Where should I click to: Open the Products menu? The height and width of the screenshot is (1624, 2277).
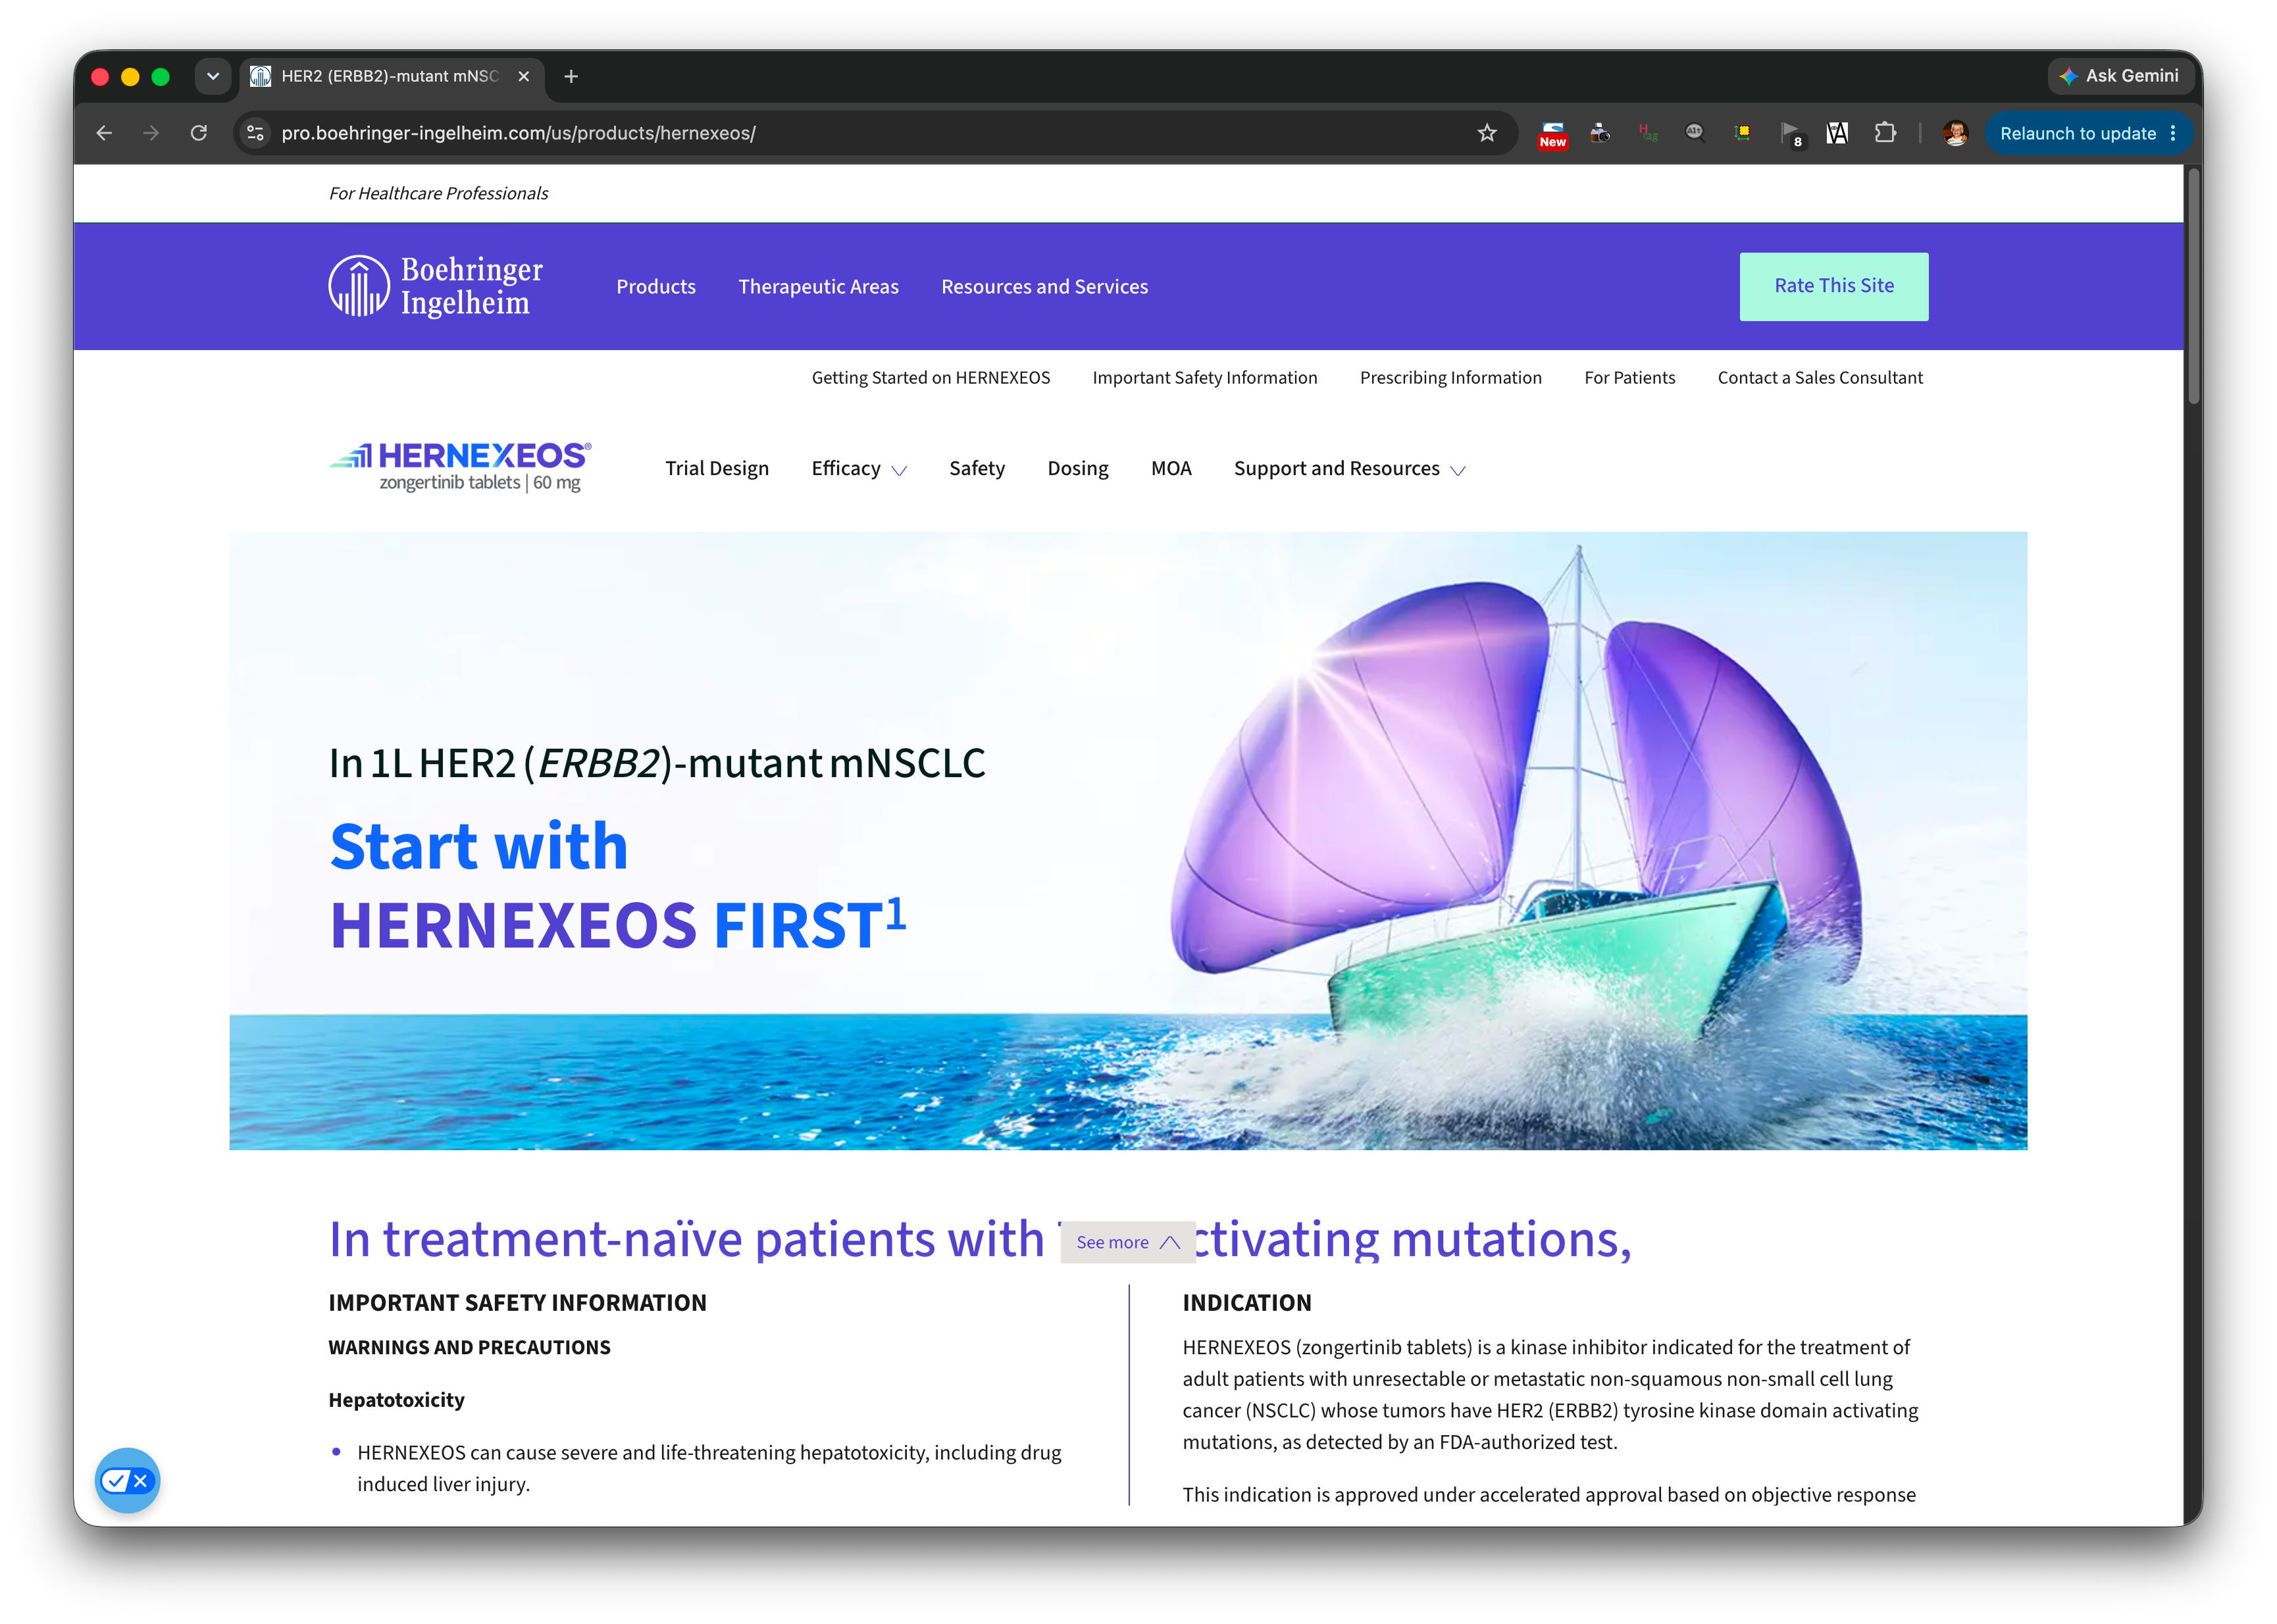tap(656, 287)
